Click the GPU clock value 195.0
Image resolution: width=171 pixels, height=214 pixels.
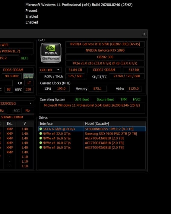pos(61,89)
